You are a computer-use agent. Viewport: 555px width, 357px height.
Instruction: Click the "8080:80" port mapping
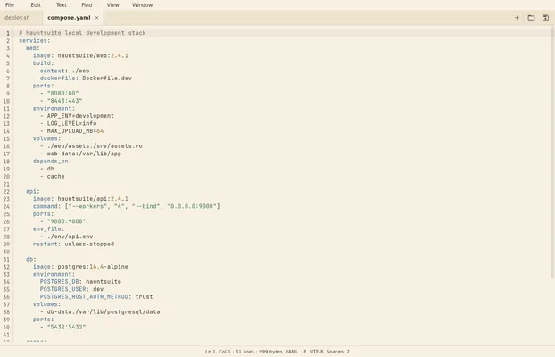coord(62,93)
